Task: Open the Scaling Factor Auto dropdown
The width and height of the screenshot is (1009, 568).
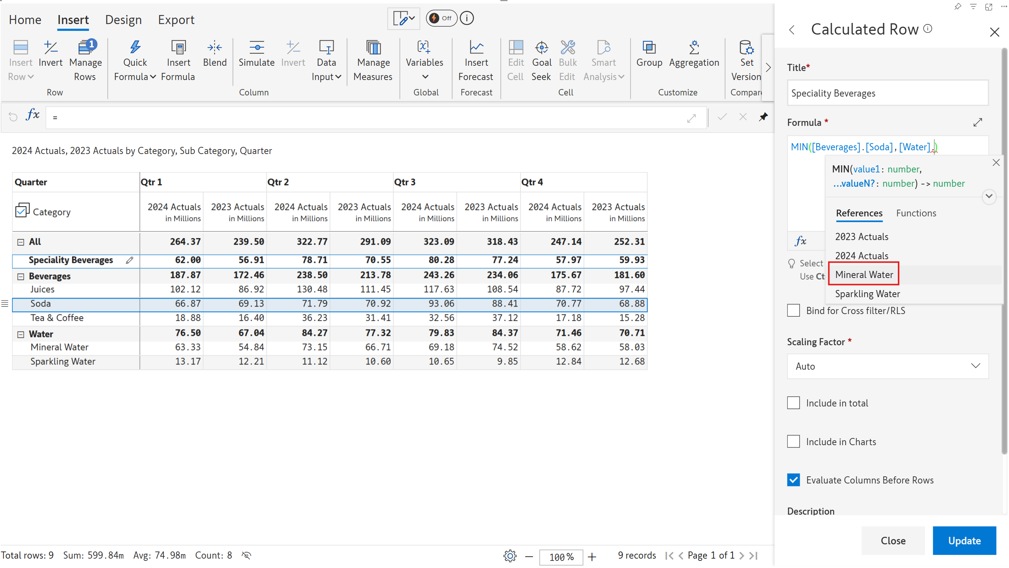Action: 887,366
